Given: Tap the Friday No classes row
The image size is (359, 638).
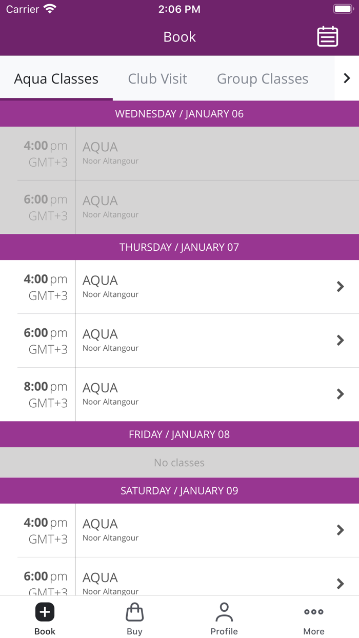Looking at the screenshot, I should tap(180, 463).
